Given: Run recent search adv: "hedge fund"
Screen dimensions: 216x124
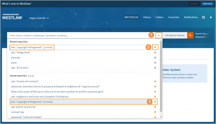Looking at the screenshot, I should [x=21, y=52].
